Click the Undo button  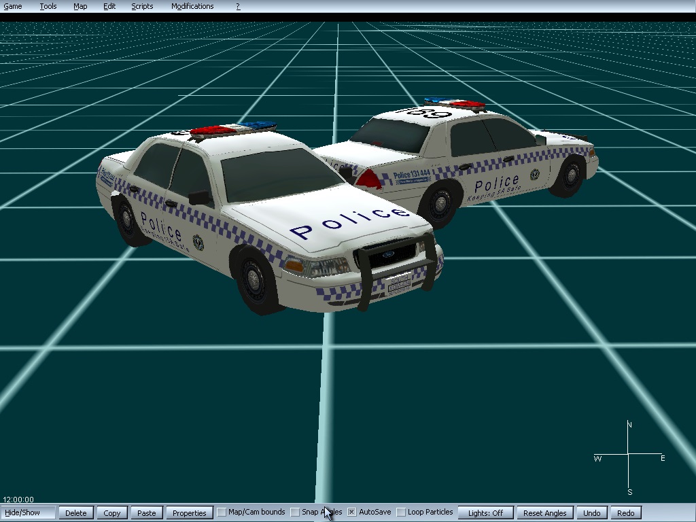592,512
